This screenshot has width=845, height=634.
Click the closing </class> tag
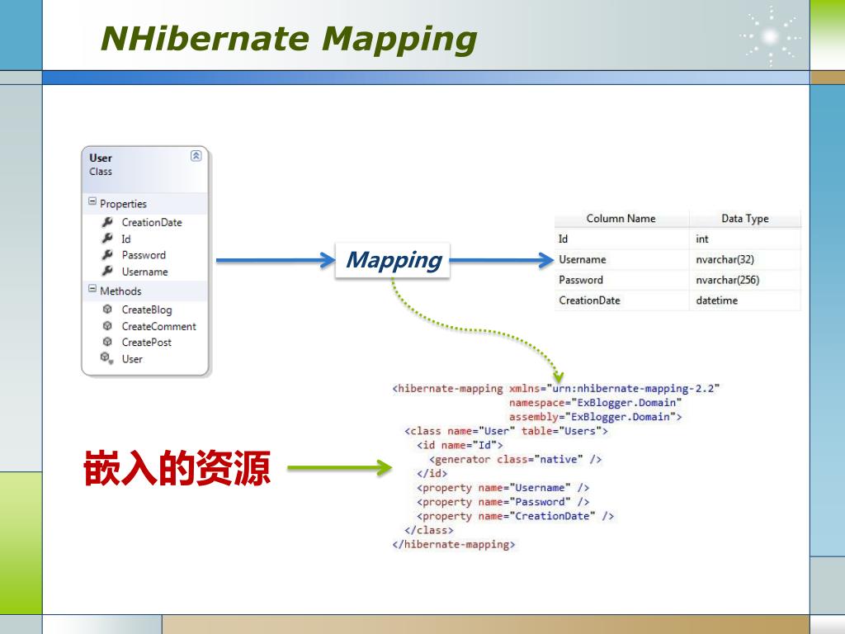(x=429, y=530)
